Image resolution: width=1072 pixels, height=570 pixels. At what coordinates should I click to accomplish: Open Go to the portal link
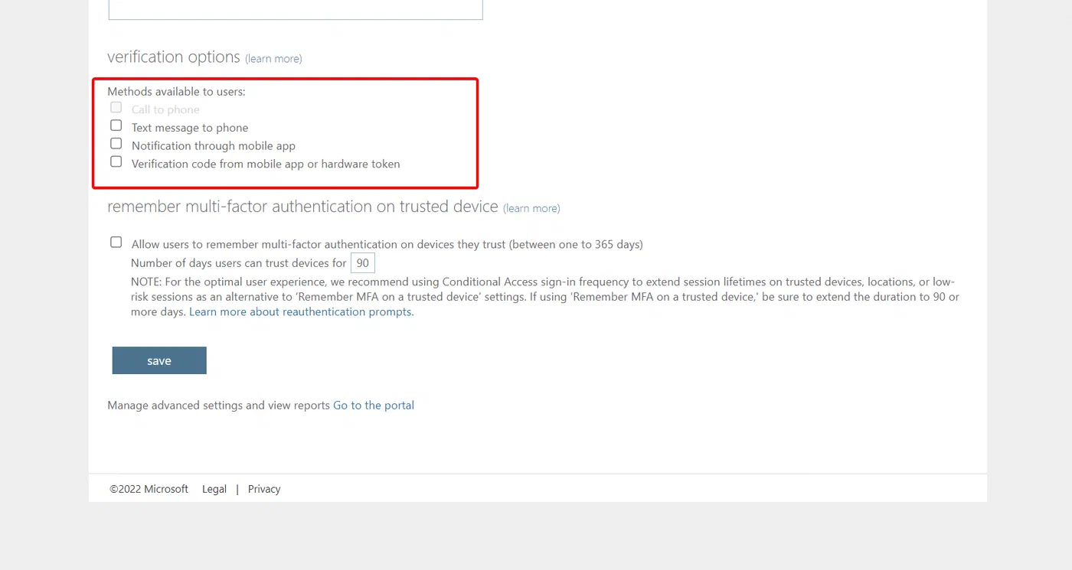point(374,406)
